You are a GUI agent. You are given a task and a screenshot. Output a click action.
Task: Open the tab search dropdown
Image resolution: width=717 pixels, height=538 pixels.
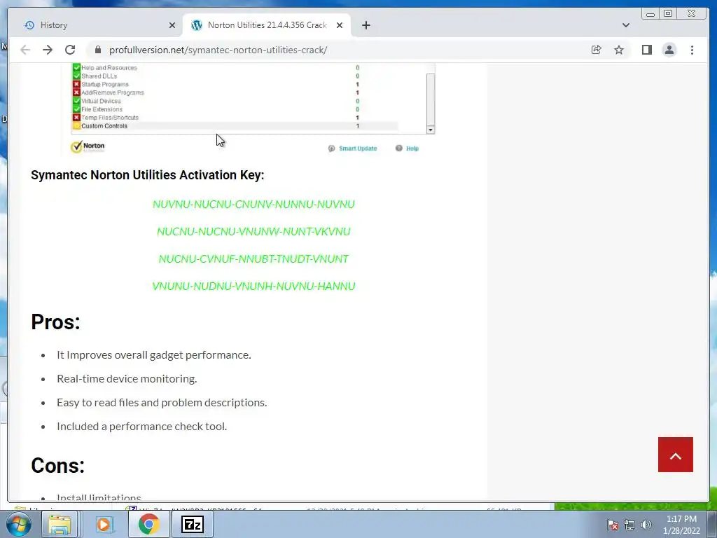pyautogui.click(x=625, y=25)
